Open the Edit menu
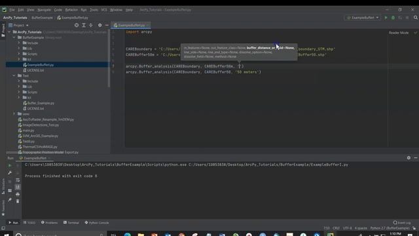419x236 pixels. [x=21, y=10]
